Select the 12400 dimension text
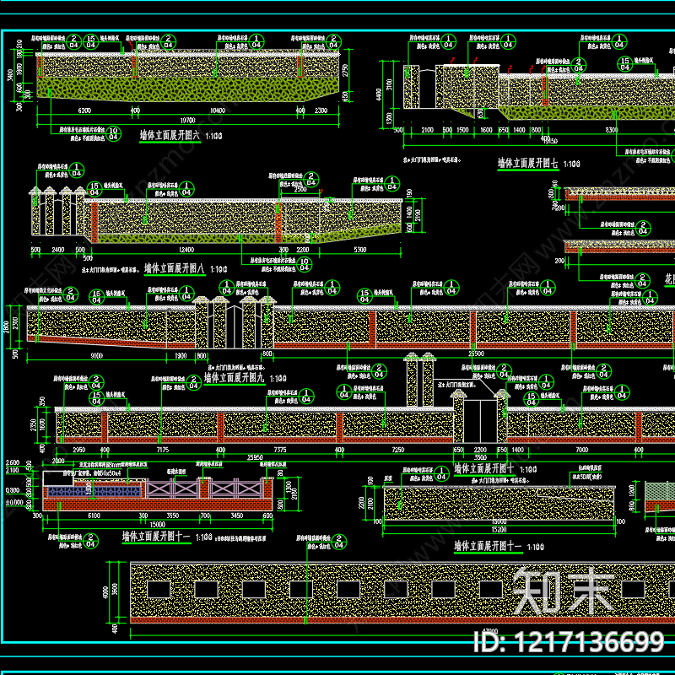 186,250
